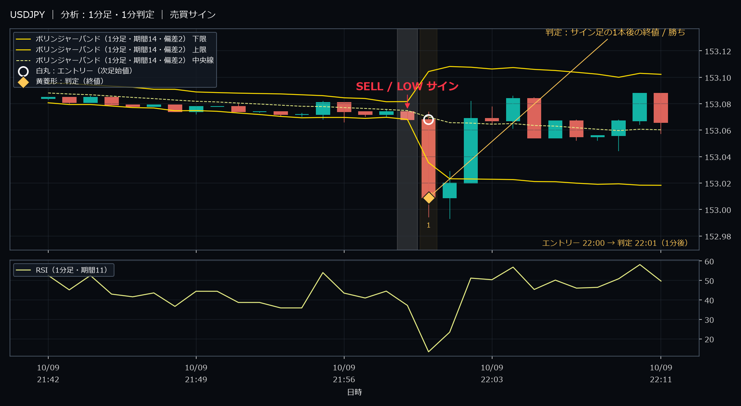Click the 153.12 price axis label
Image resolution: width=741 pixels, height=406 pixels.
[718, 51]
